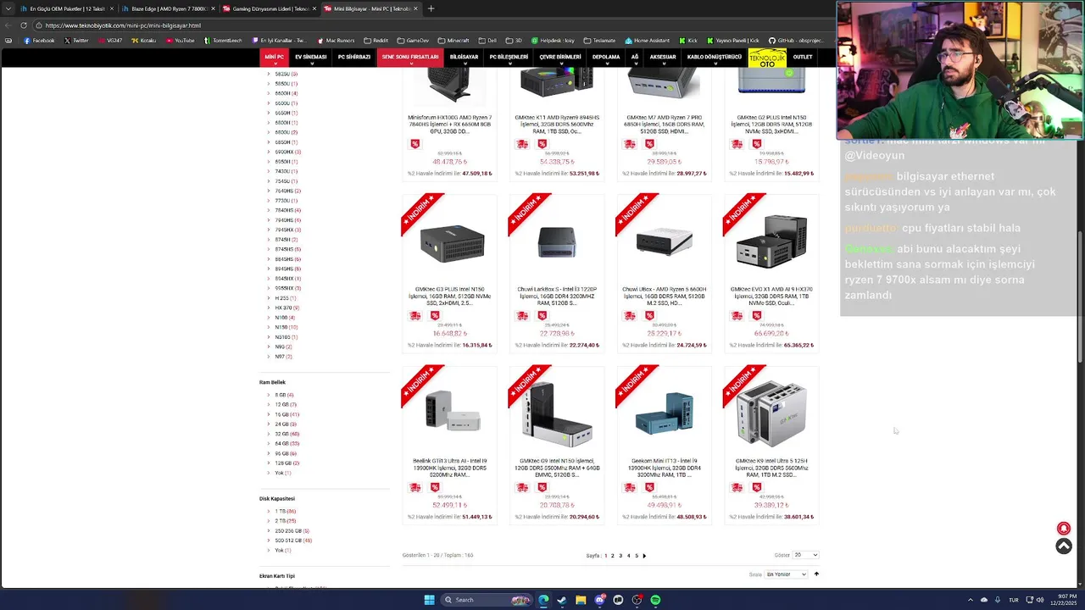Open a new browser tab with plus icon
The width and height of the screenshot is (1085, 610).
[431, 8]
